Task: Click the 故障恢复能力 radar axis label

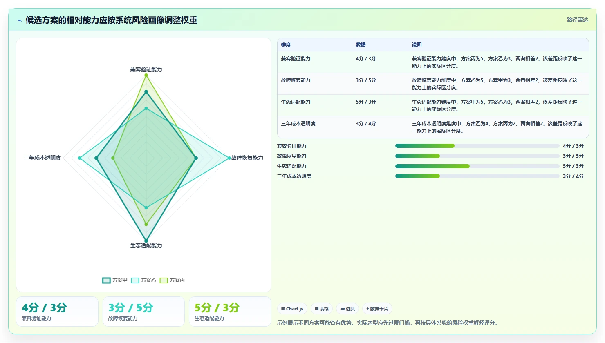Action: 247,158
